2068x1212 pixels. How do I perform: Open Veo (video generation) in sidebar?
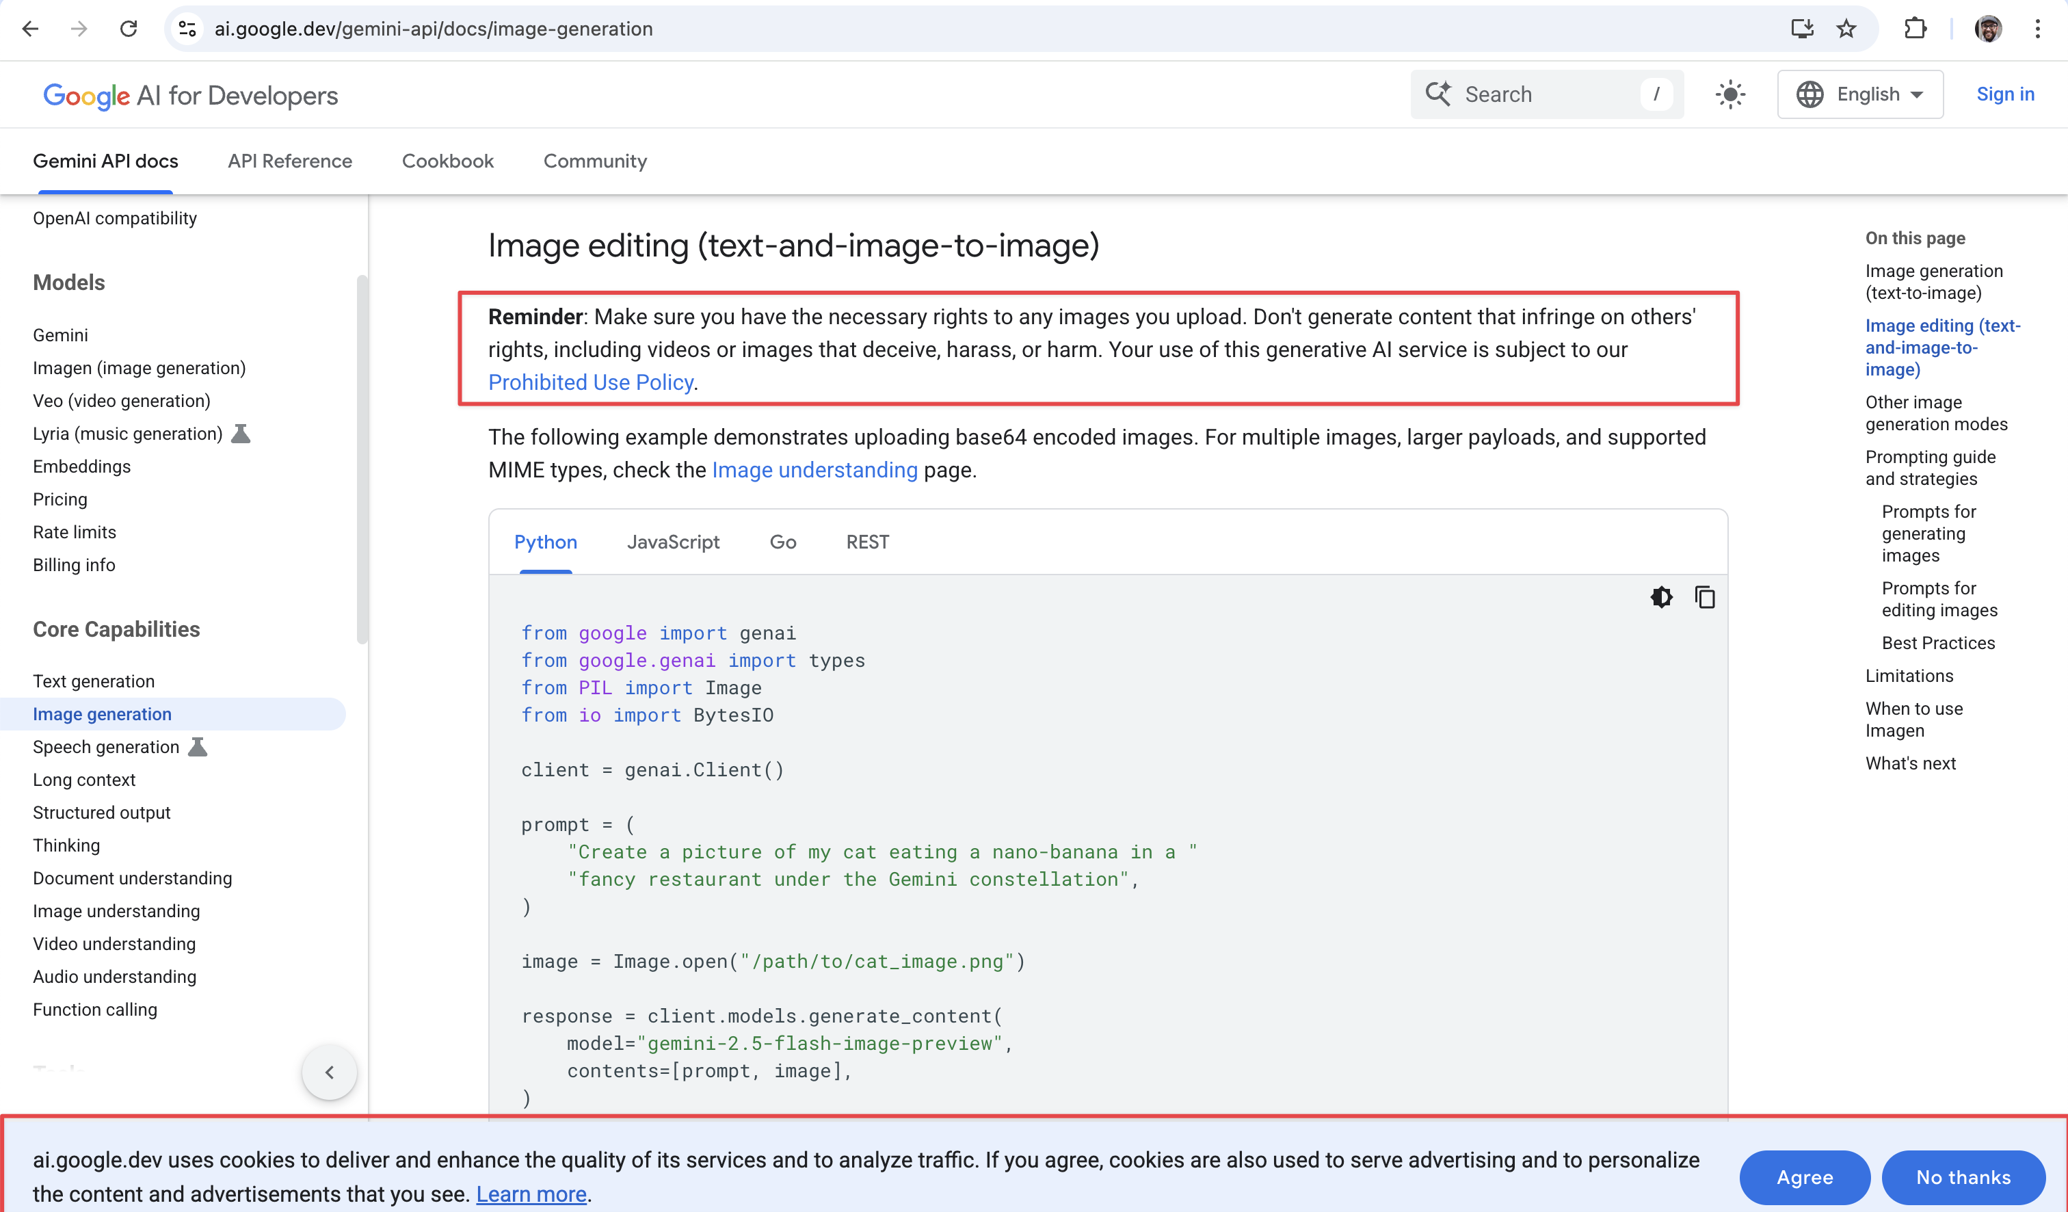(x=122, y=400)
